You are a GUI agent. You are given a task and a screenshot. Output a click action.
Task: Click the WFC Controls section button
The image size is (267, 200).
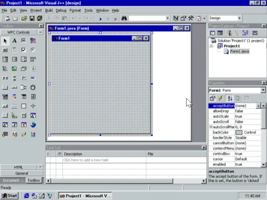pos(19,32)
